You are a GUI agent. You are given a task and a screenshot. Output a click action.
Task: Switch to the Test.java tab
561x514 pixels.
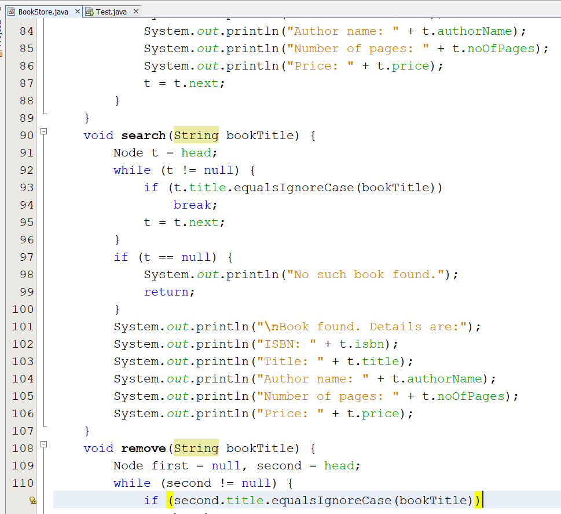(x=112, y=10)
